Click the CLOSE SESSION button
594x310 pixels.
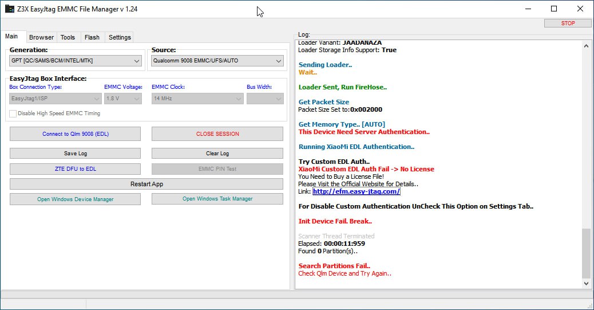coord(217,134)
